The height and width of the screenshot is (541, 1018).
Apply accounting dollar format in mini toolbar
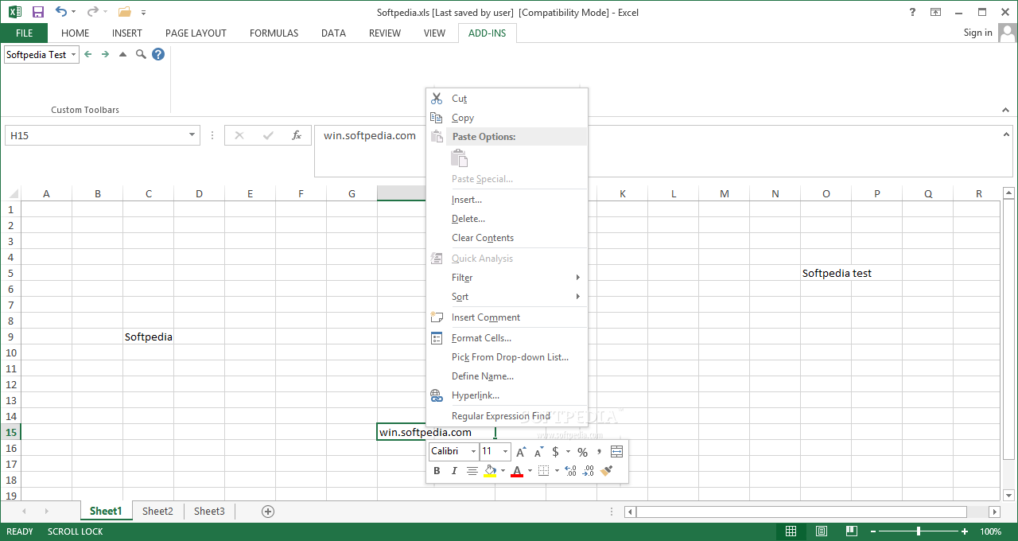[556, 452]
